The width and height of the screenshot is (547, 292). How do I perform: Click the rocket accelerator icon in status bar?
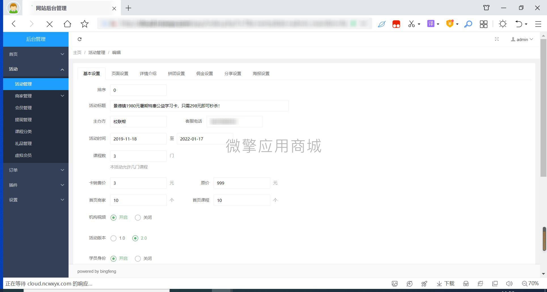pyautogui.click(x=424, y=284)
